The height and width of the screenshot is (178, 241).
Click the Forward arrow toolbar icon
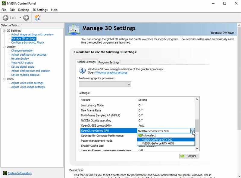26,18
